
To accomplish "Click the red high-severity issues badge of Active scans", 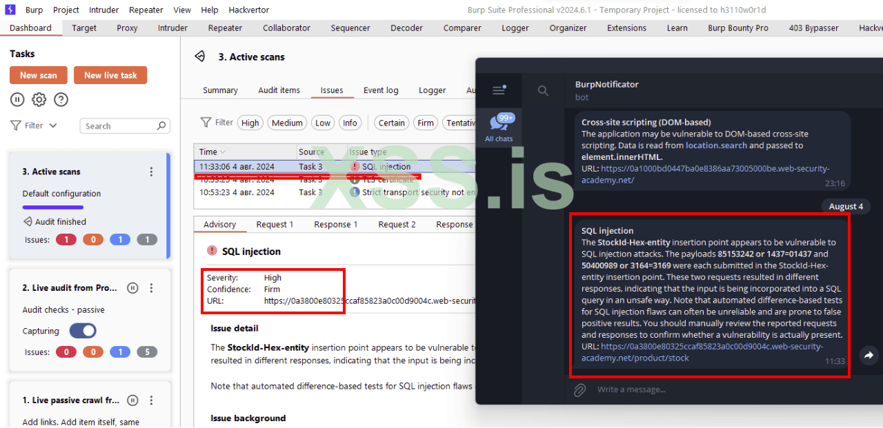I will 66,240.
